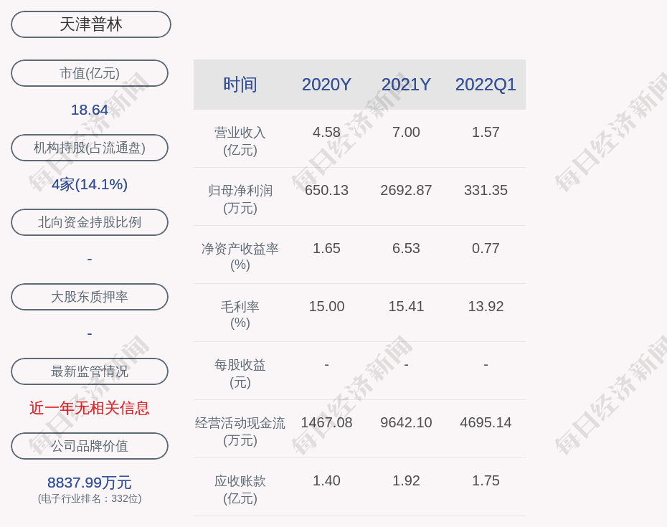Click the 营业收入(亿元) row label

click(x=240, y=141)
